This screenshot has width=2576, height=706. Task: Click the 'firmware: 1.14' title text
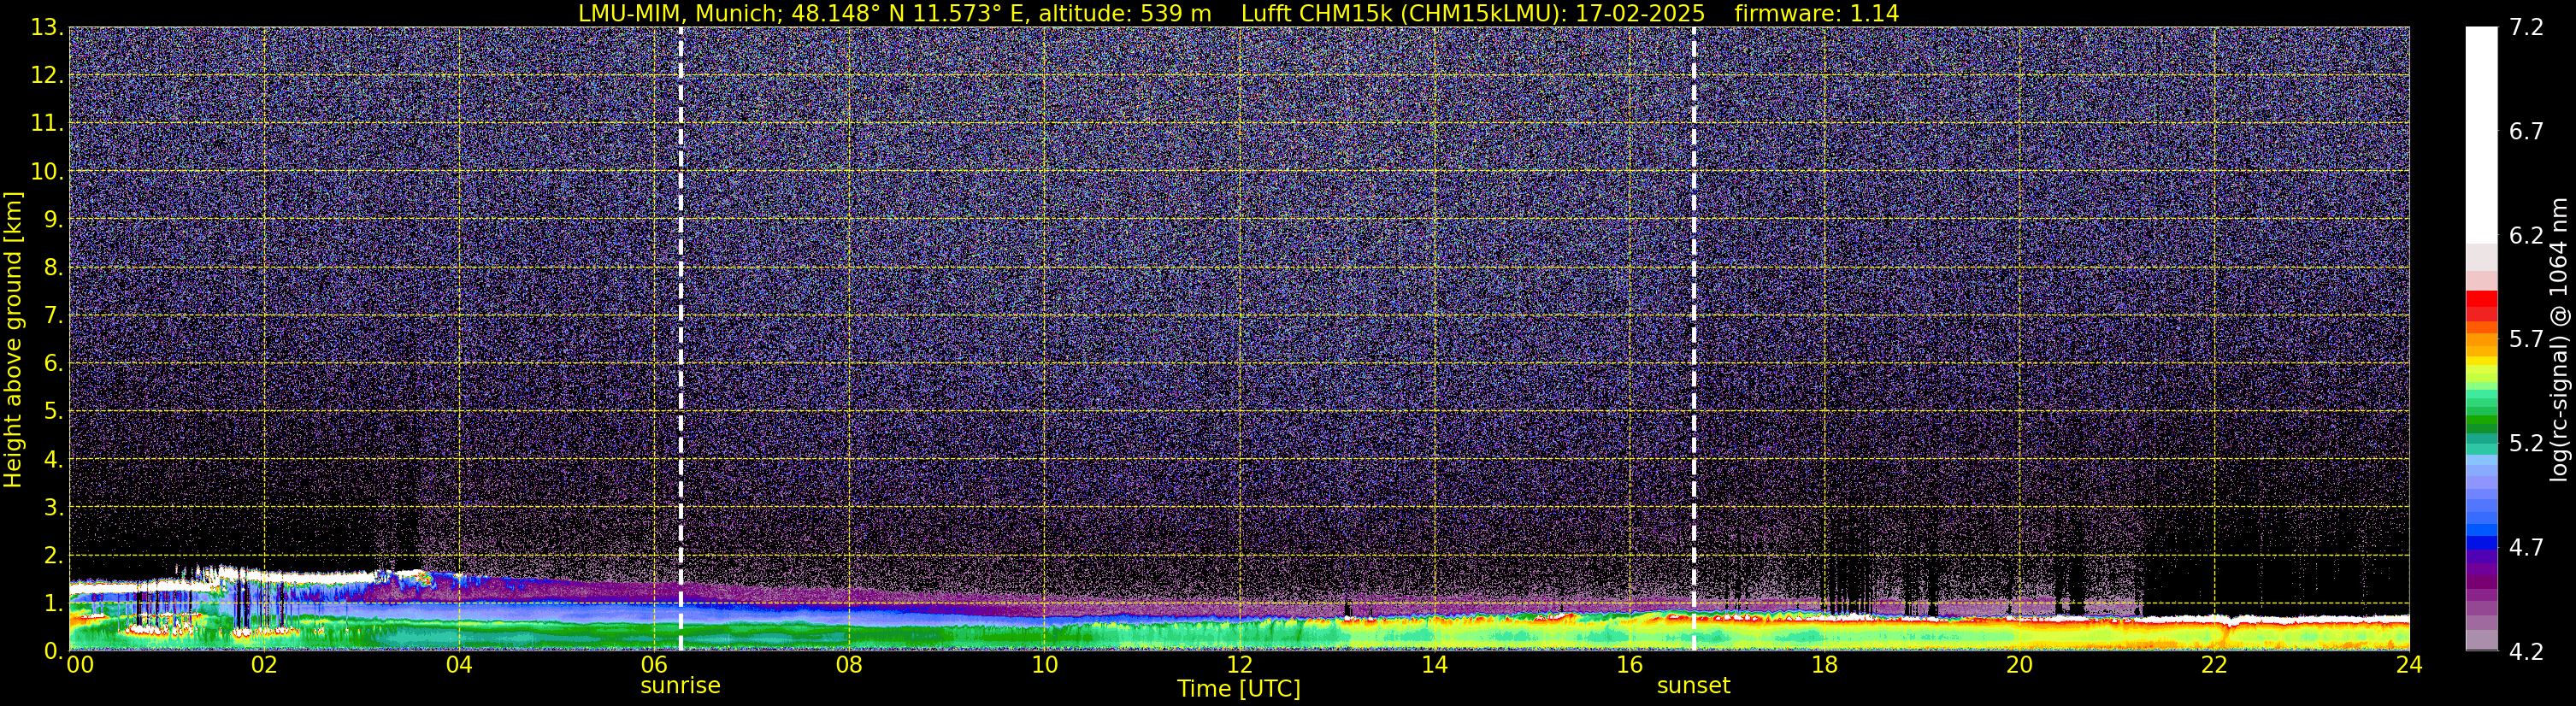[1816, 13]
